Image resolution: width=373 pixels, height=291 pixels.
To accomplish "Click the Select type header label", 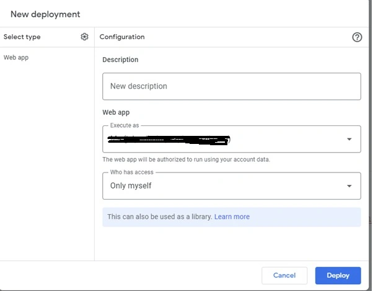I will pyautogui.click(x=22, y=37).
